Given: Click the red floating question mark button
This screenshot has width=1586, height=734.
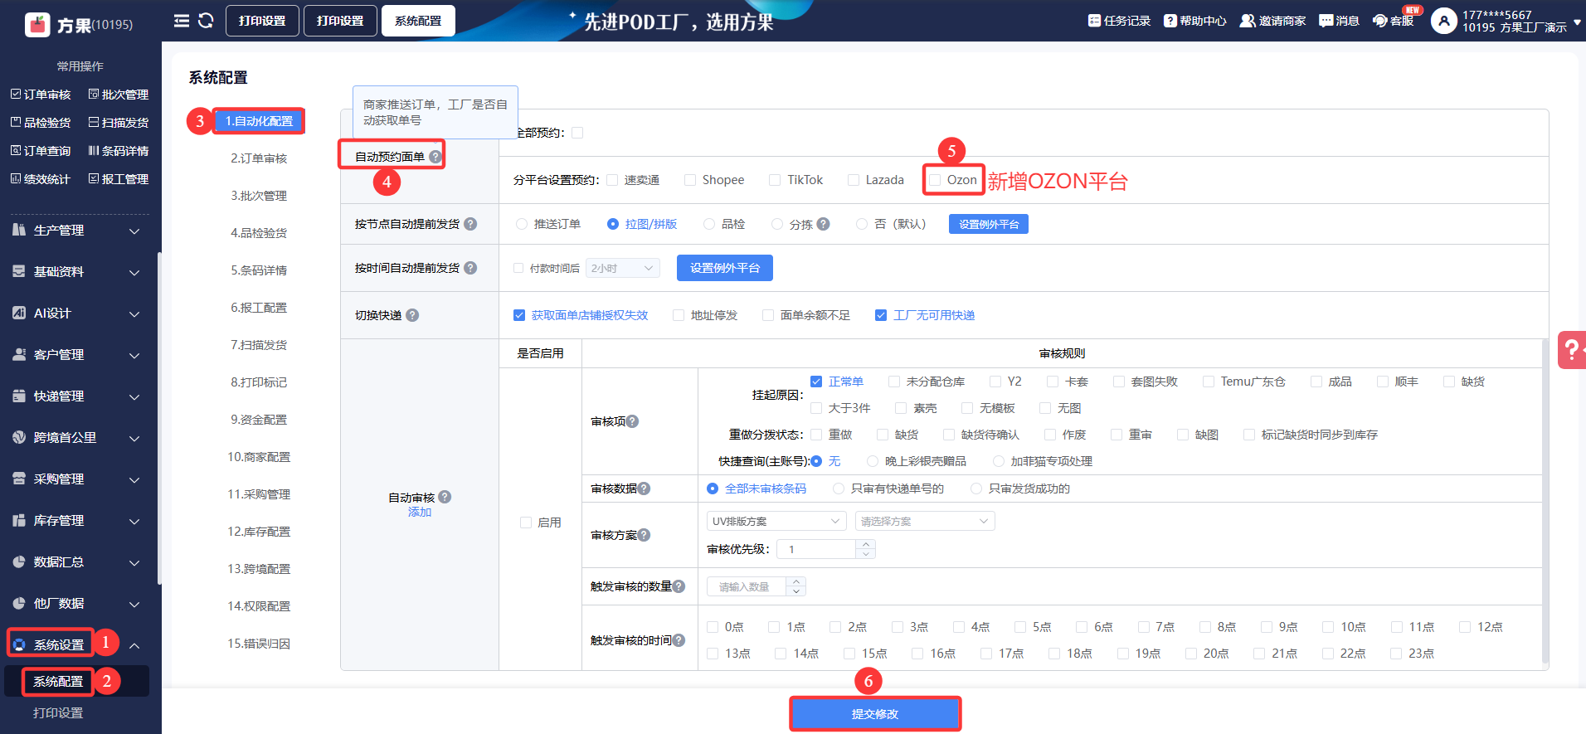Looking at the screenshot, I should pos(1571,350).
